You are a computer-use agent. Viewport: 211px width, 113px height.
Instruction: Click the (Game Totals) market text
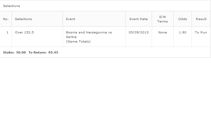point(78,41)
